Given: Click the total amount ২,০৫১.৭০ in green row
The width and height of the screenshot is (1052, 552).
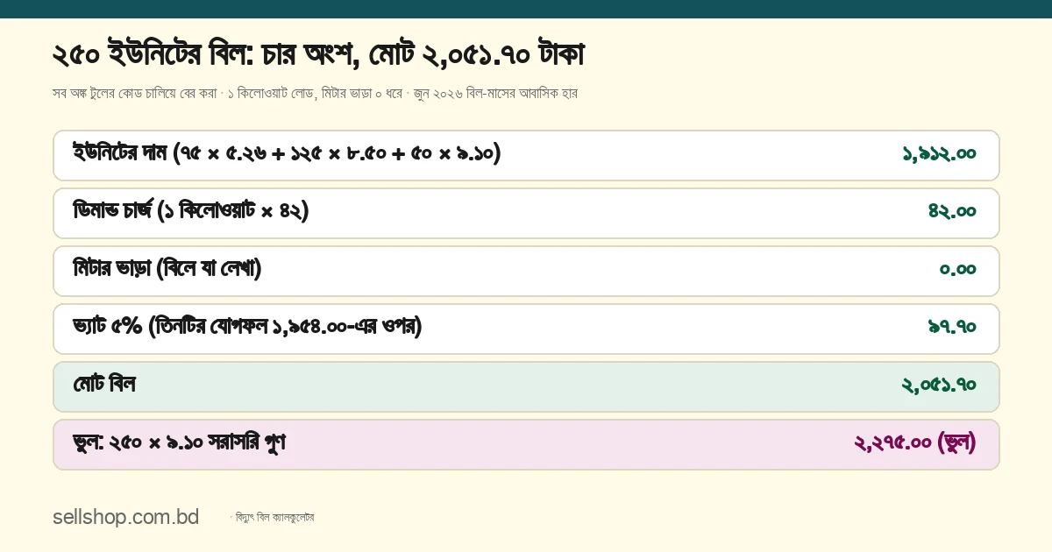Looking at the screenshot, I should point(939,386).
